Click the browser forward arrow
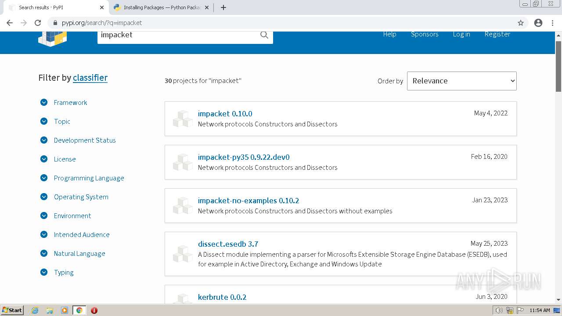This screenshot has height=316, width=562. (24, 23)
